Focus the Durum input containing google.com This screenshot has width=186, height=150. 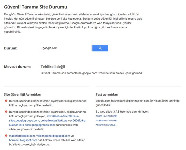66,48
